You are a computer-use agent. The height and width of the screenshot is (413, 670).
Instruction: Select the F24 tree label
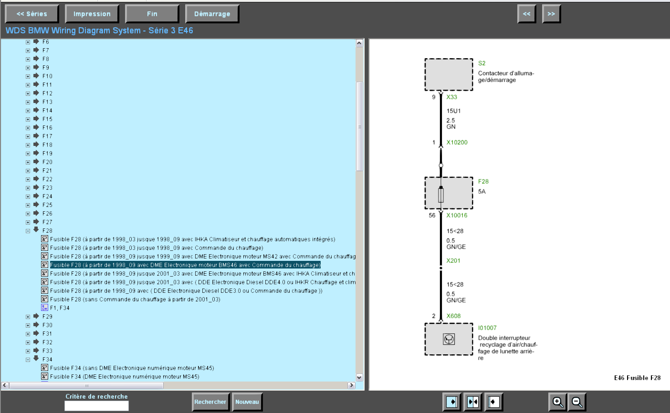tap(47, 196)
